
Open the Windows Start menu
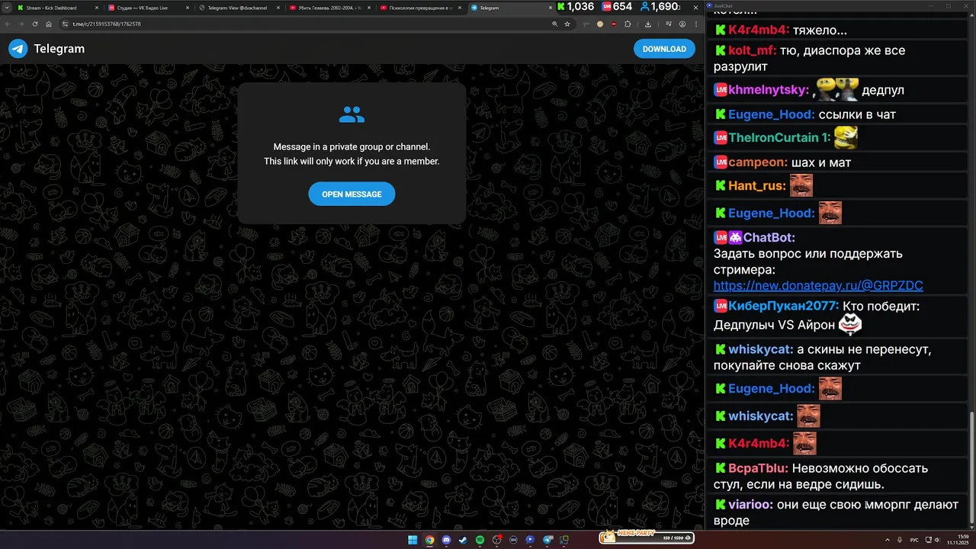[x=413, y=540]
